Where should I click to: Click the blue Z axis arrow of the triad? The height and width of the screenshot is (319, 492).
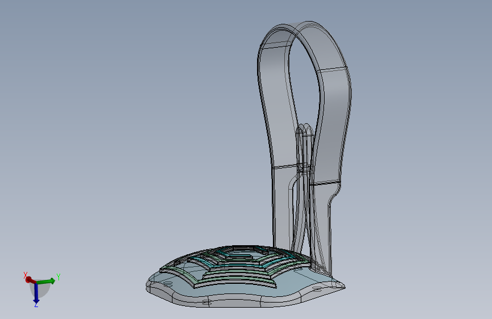coord(36,295)
